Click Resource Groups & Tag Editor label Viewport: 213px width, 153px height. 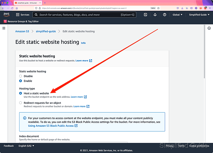[x=23, y=21]
